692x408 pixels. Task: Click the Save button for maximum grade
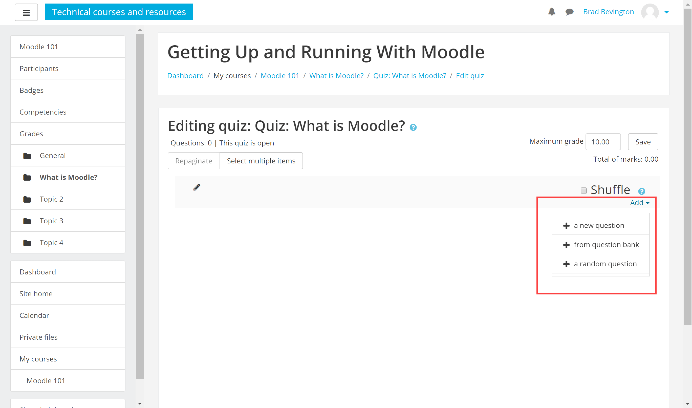(x=643, y=142)
